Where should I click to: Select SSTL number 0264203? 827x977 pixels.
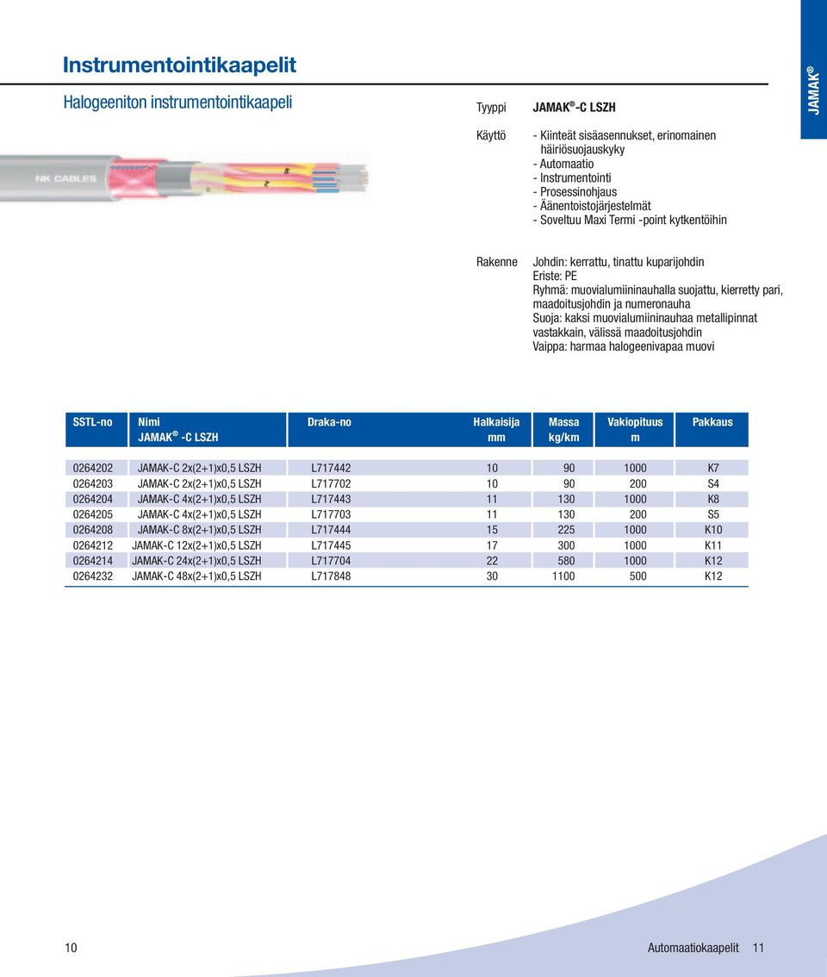(x=93, y=483)
